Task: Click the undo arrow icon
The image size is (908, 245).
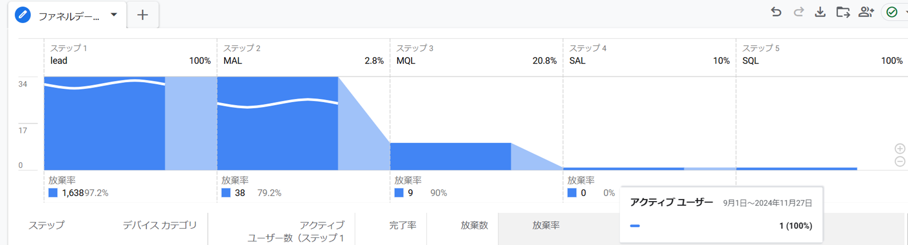Action: click(x=776, y=12)
